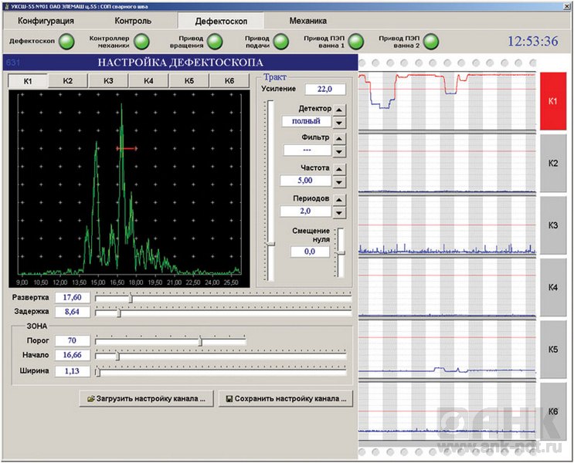Viewport: 574px width, 463px height.
Task: Open the Механика tab
Action: pyautogui.click(x=307, y=21)
